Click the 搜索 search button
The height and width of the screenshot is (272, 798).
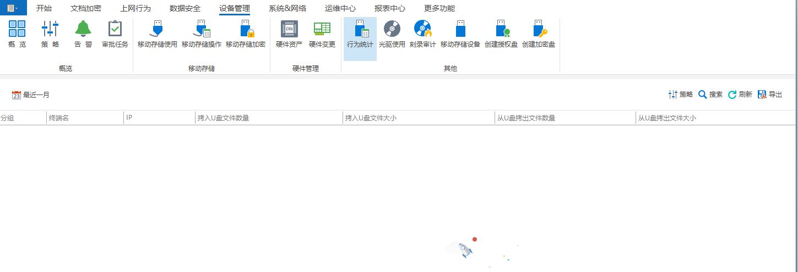pyautogui.click(x=710, y=95)
